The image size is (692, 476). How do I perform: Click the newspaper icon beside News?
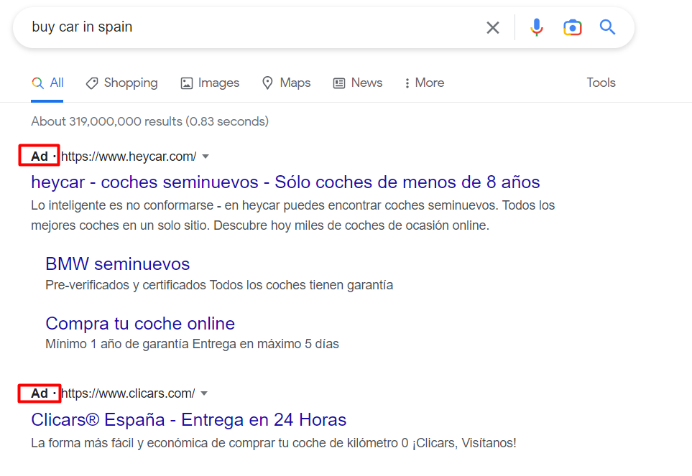tap(339, 83)
